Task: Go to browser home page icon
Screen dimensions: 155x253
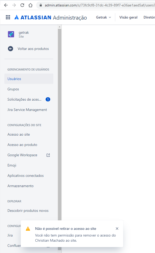Action: coord(30,5)
